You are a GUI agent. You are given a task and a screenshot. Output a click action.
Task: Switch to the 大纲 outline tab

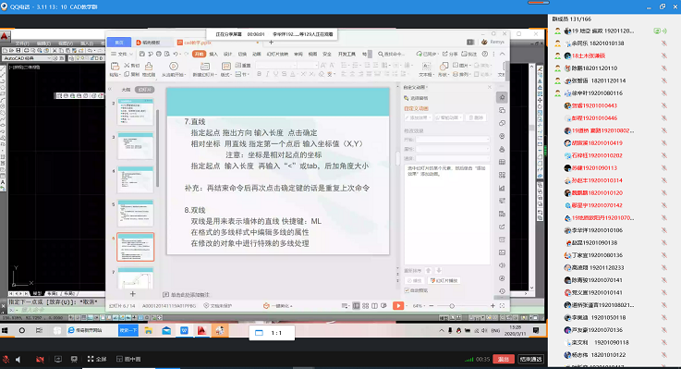pyautogui.click(x=126, y=90)
